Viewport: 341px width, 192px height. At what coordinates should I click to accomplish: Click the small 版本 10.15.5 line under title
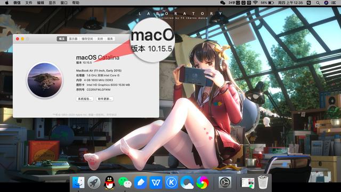coord(84,63)
